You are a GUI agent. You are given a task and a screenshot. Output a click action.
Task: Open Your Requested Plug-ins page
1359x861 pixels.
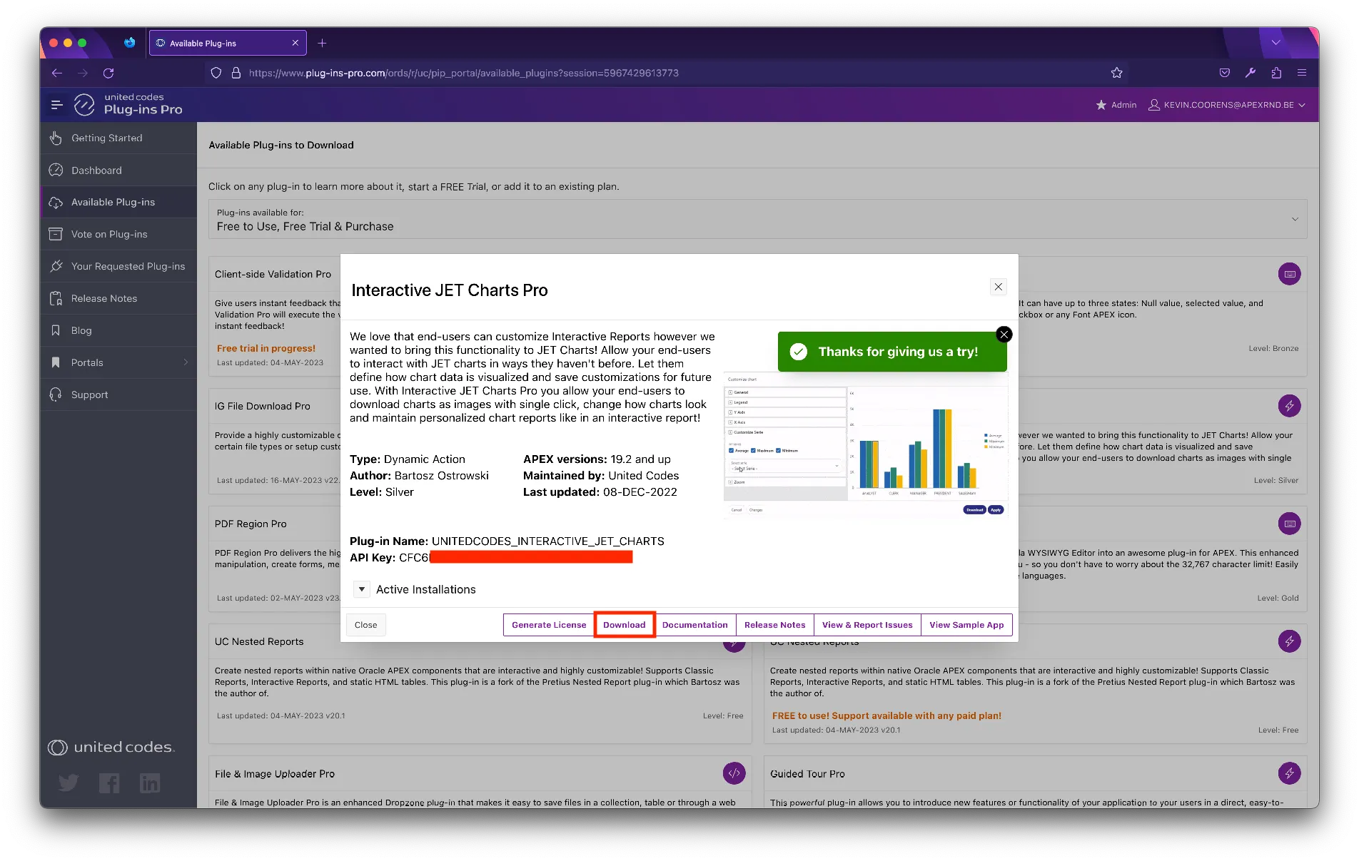(x=118, y=266)
